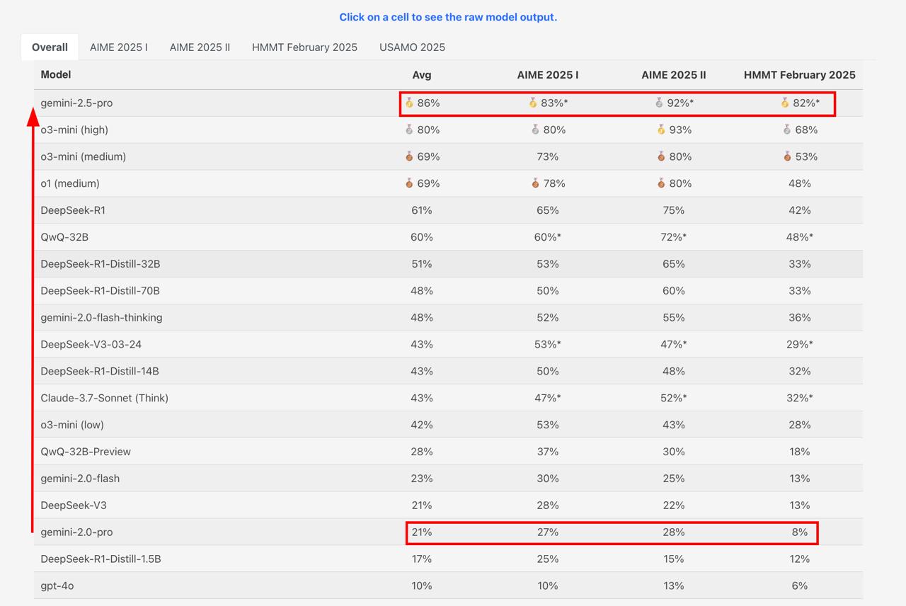Open o1 (medium) HMMT 48% cell
The width and height of the screenshot is (906, 606).
coord(800,183)
